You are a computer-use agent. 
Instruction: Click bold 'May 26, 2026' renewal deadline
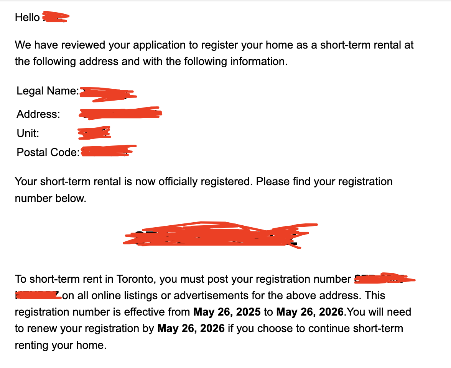(191, 329)
